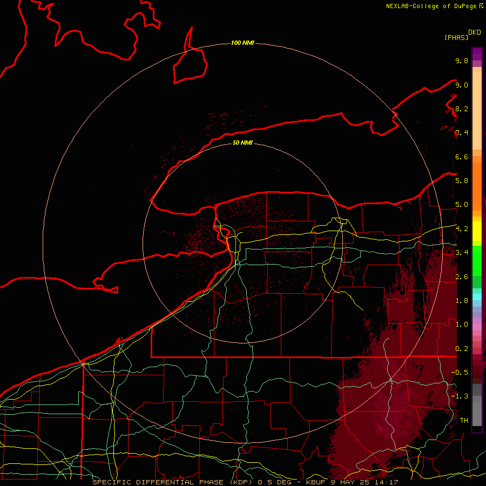Select the 0.2 scale label
The width and height of the screenshot is (486, 486).
coord(462,349)
